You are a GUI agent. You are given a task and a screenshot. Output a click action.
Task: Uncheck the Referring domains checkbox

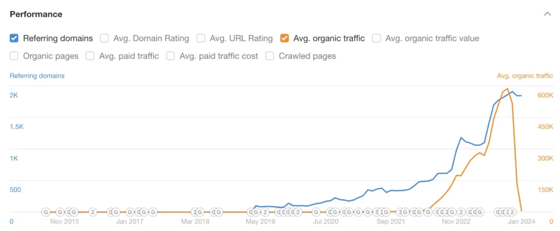[14, 38]
